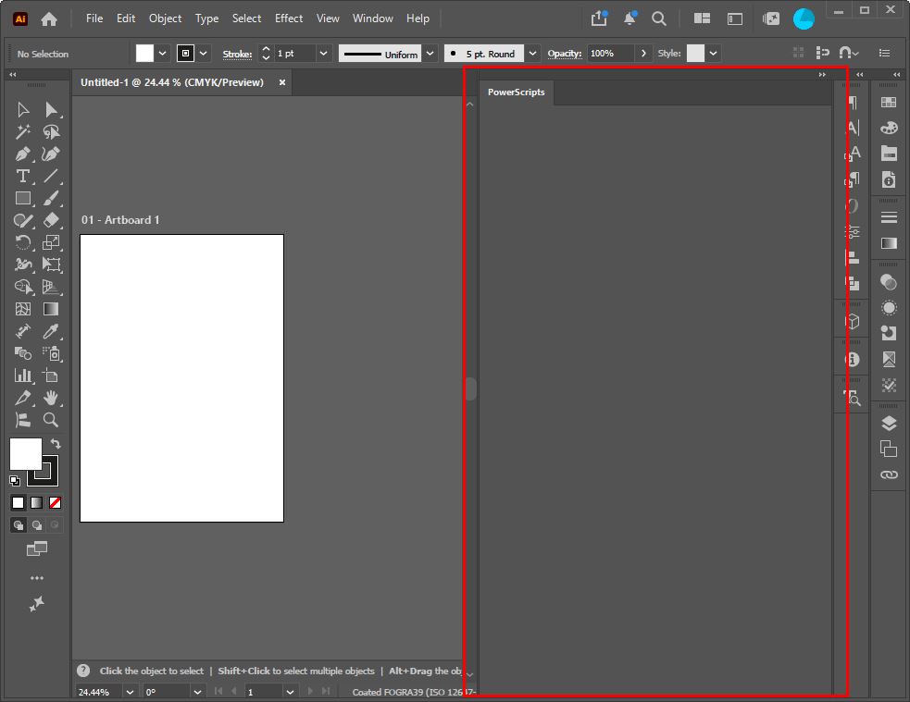Image resolution: width=910 pixels, height=702 pixels.
Task: Go to the Illustrator Home screen
Action: click(49, 19)
